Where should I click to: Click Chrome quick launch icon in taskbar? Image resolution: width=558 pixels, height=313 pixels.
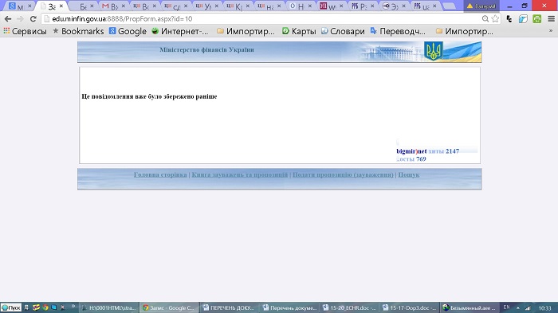pyautogui.click(x=45, y=307)
